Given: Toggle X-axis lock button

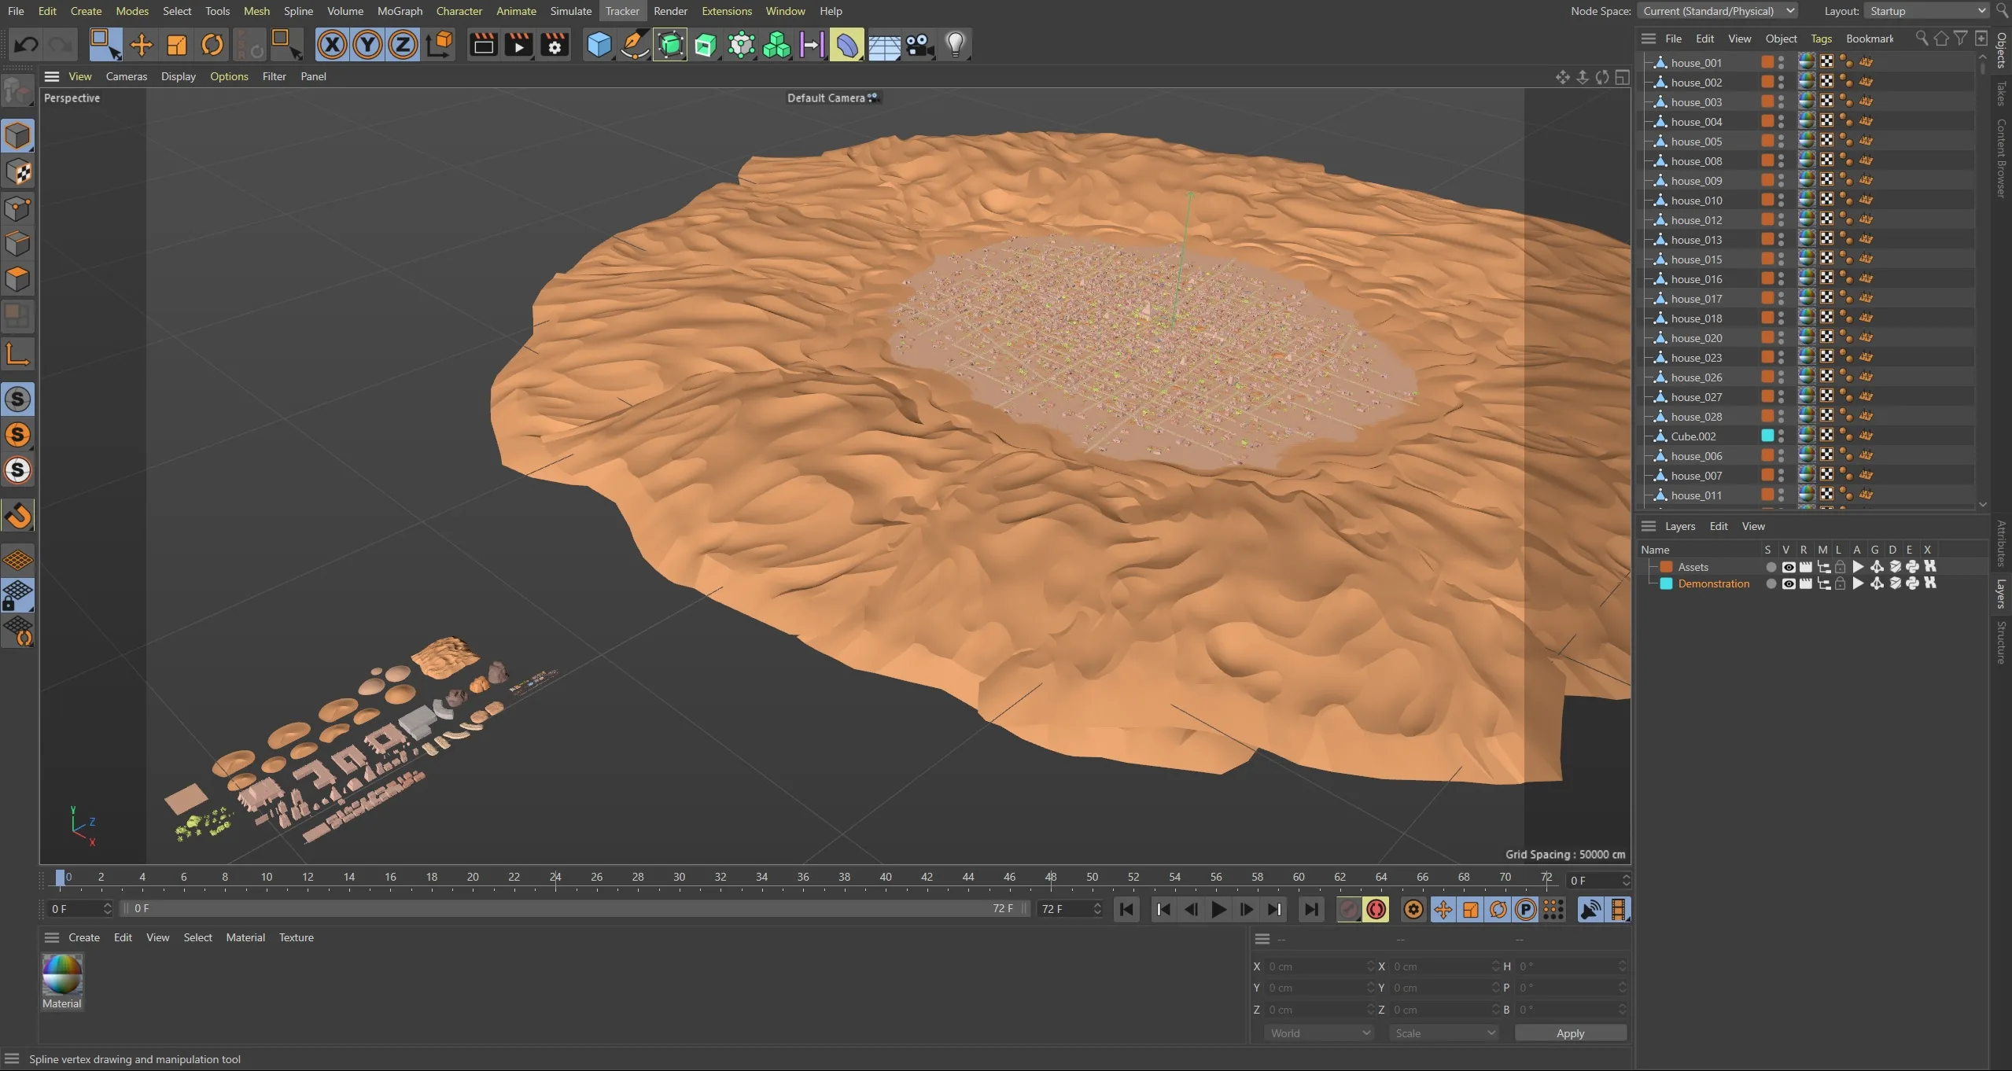Looking at the screenshot, I should tap(332, 45).
